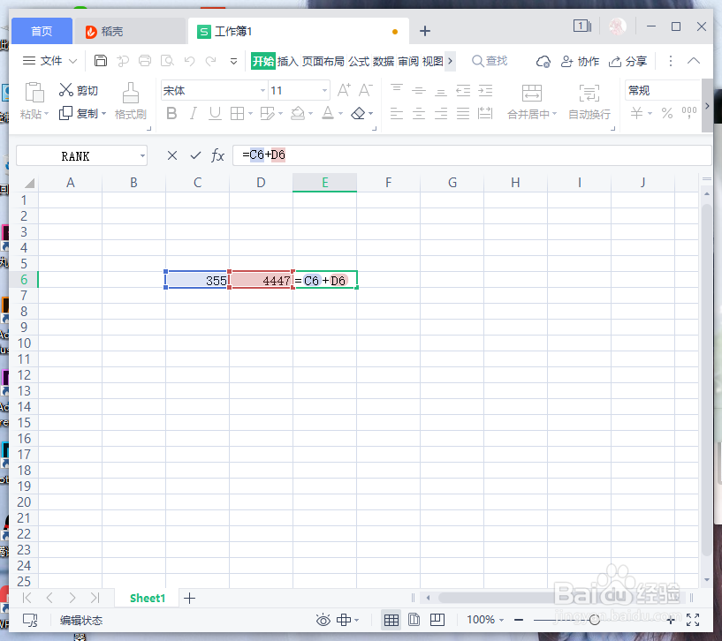Image resolution: width=722 pixels, height=641 pixels.
Task: Click the formula bar input field
Action: click(x=472, y=155)
